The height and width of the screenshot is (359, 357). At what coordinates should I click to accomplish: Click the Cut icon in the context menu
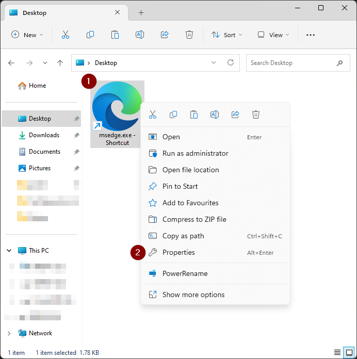click(x=153, y=115)
